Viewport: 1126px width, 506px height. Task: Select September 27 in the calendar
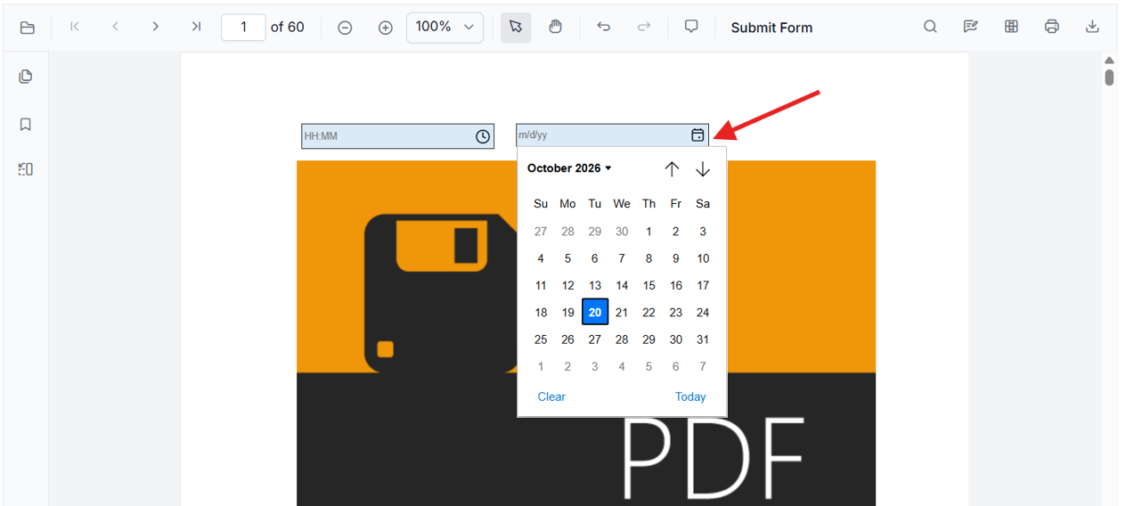pos(541,232)
